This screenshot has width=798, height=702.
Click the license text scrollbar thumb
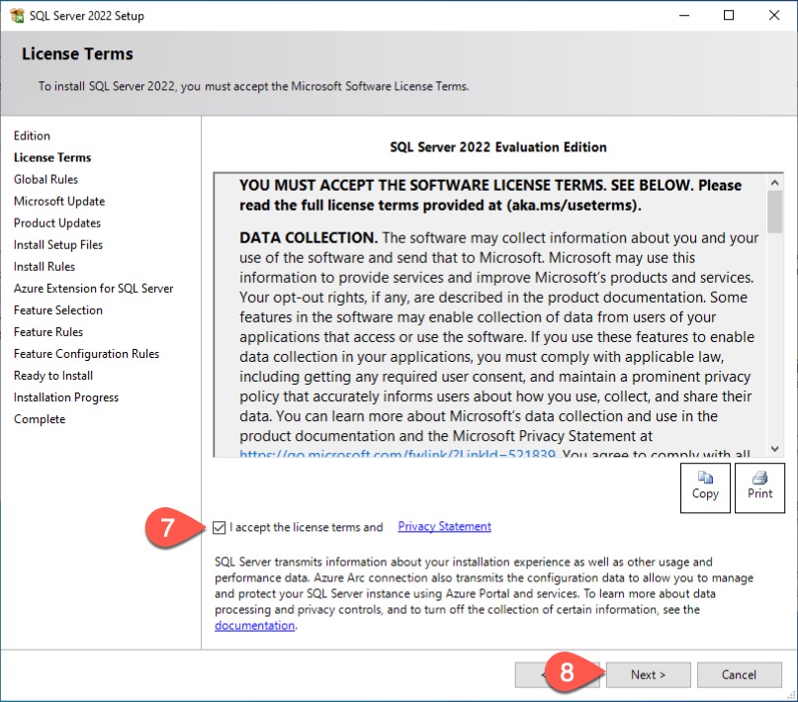pyautogui.click(x=774, y=211)
